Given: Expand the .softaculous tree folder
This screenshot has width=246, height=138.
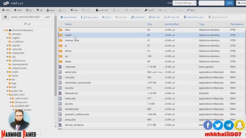Looking at the screenshot, I should pos(7,61).
